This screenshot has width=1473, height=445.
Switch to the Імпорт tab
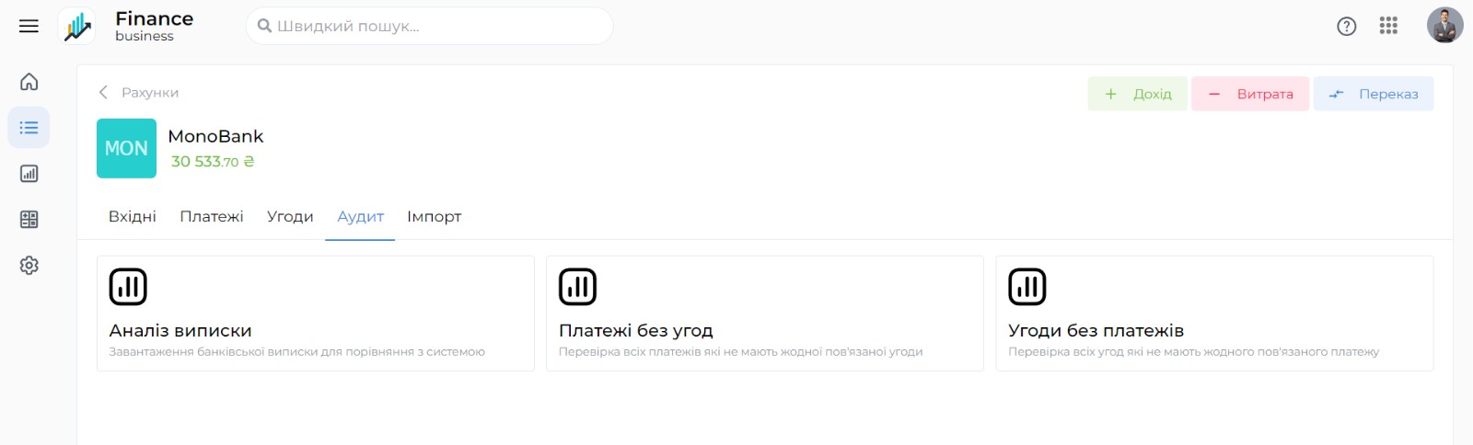pos(434,217)
